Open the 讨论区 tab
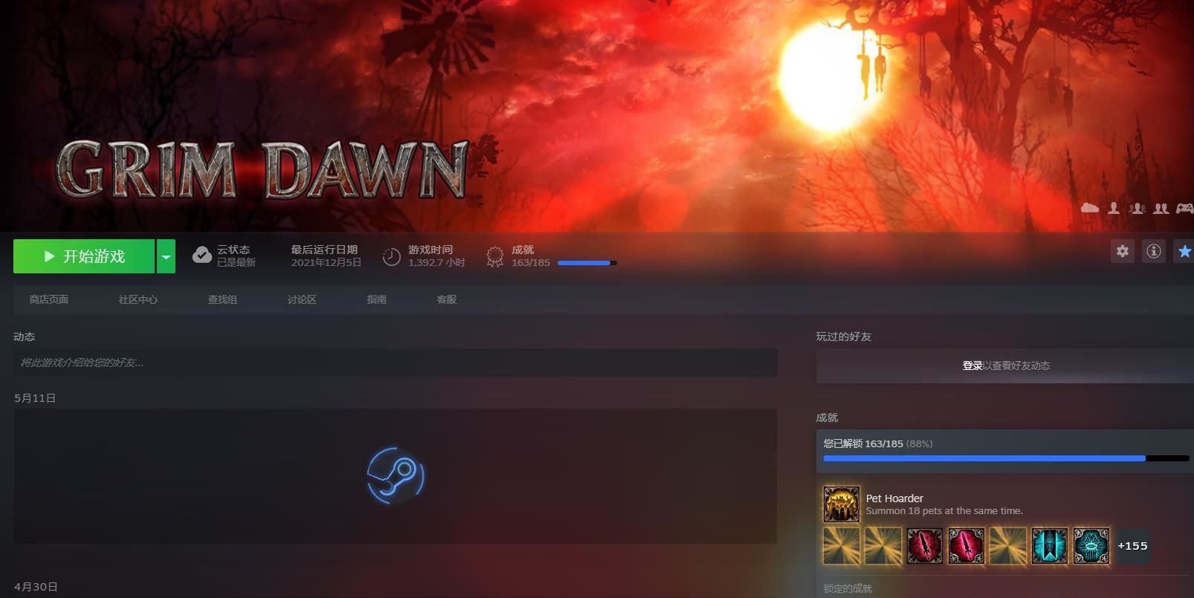The image size is (1194, 598). coord(302,299)
